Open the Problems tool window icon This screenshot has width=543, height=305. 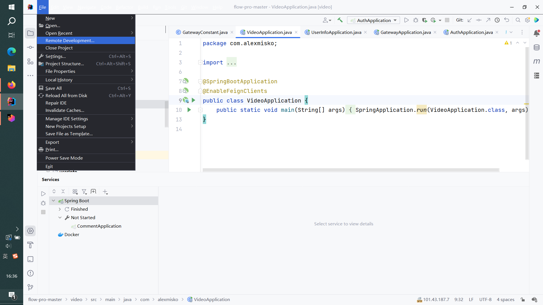point(30,273)
